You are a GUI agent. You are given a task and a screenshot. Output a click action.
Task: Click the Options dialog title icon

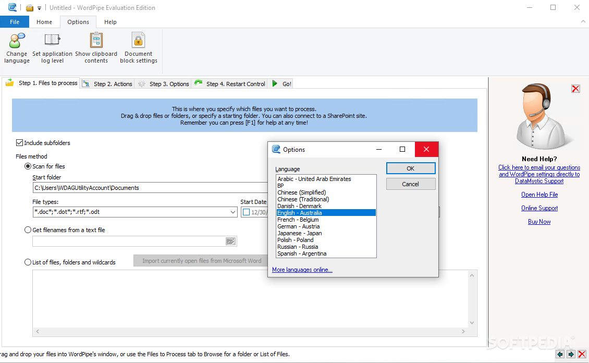(276, 149)
